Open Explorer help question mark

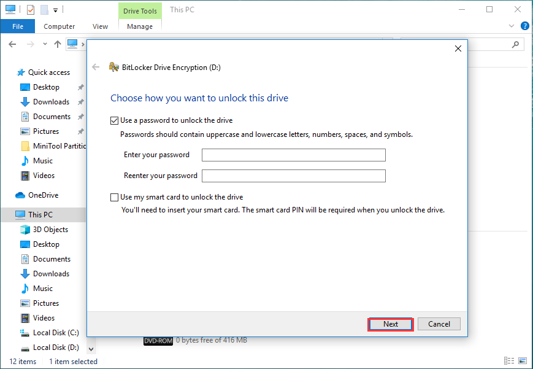524,26
